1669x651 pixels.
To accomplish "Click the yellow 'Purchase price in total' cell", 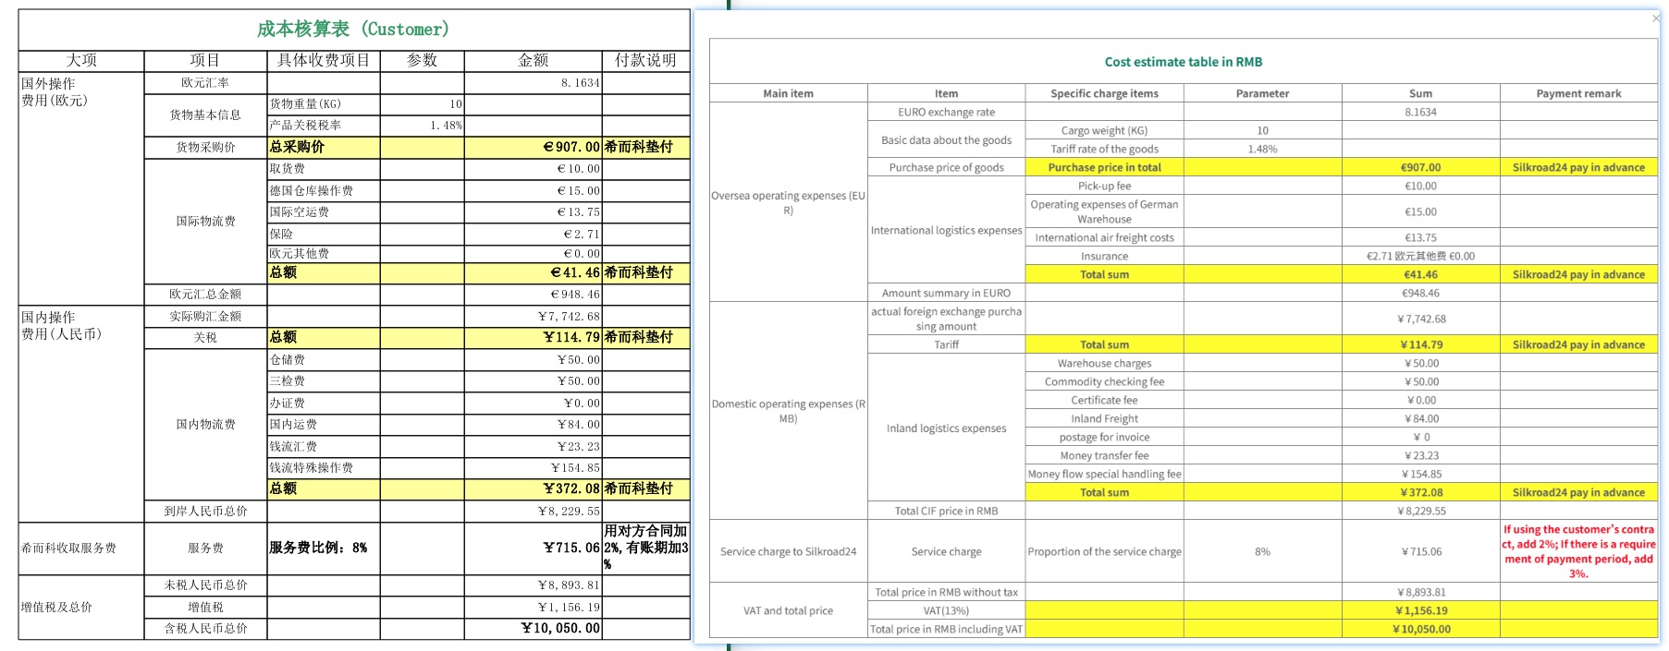I will 1104,167.
